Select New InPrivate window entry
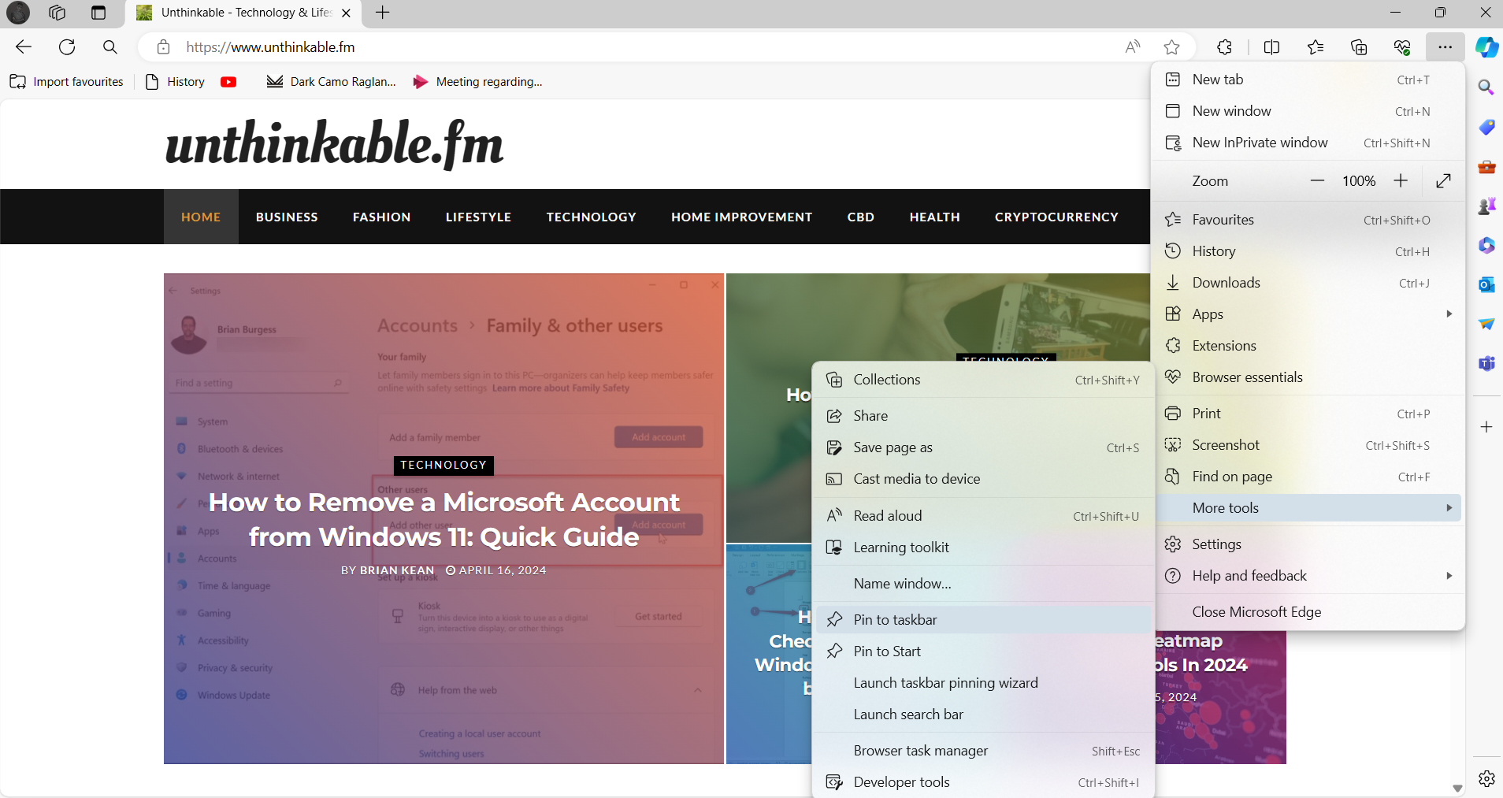Viewport: 1503px width, 798px height. pos(1308,143)
